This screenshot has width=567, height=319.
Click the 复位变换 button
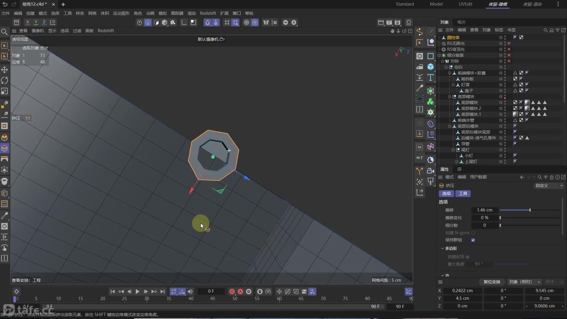[x=492, y=282]
